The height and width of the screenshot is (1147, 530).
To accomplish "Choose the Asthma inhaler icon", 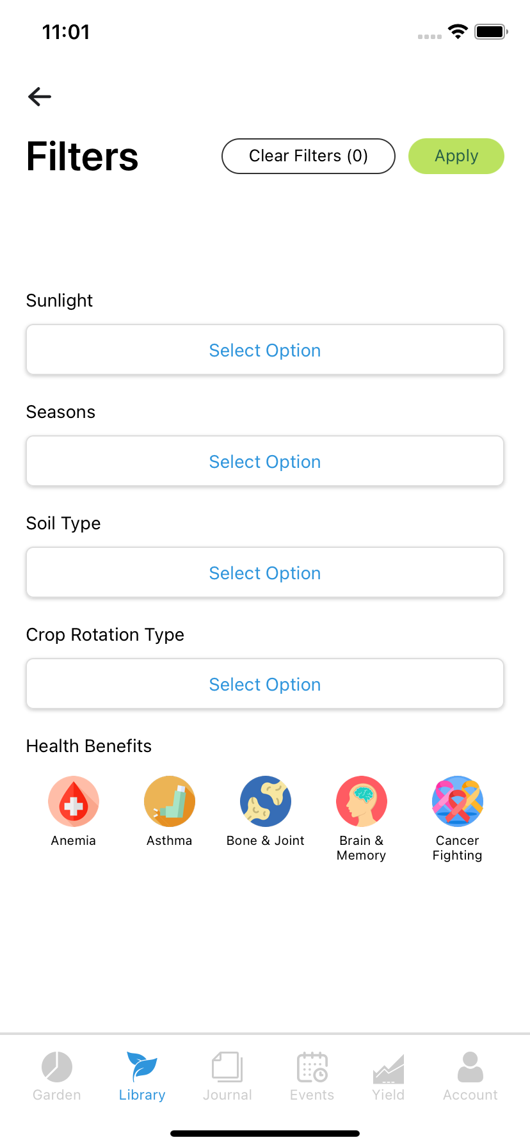I will (170, 801).
